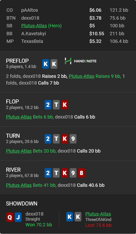136x234 pixels.
Task: Click Plutus-Atlas link in preflop action
Action: [x=82, y=76]
